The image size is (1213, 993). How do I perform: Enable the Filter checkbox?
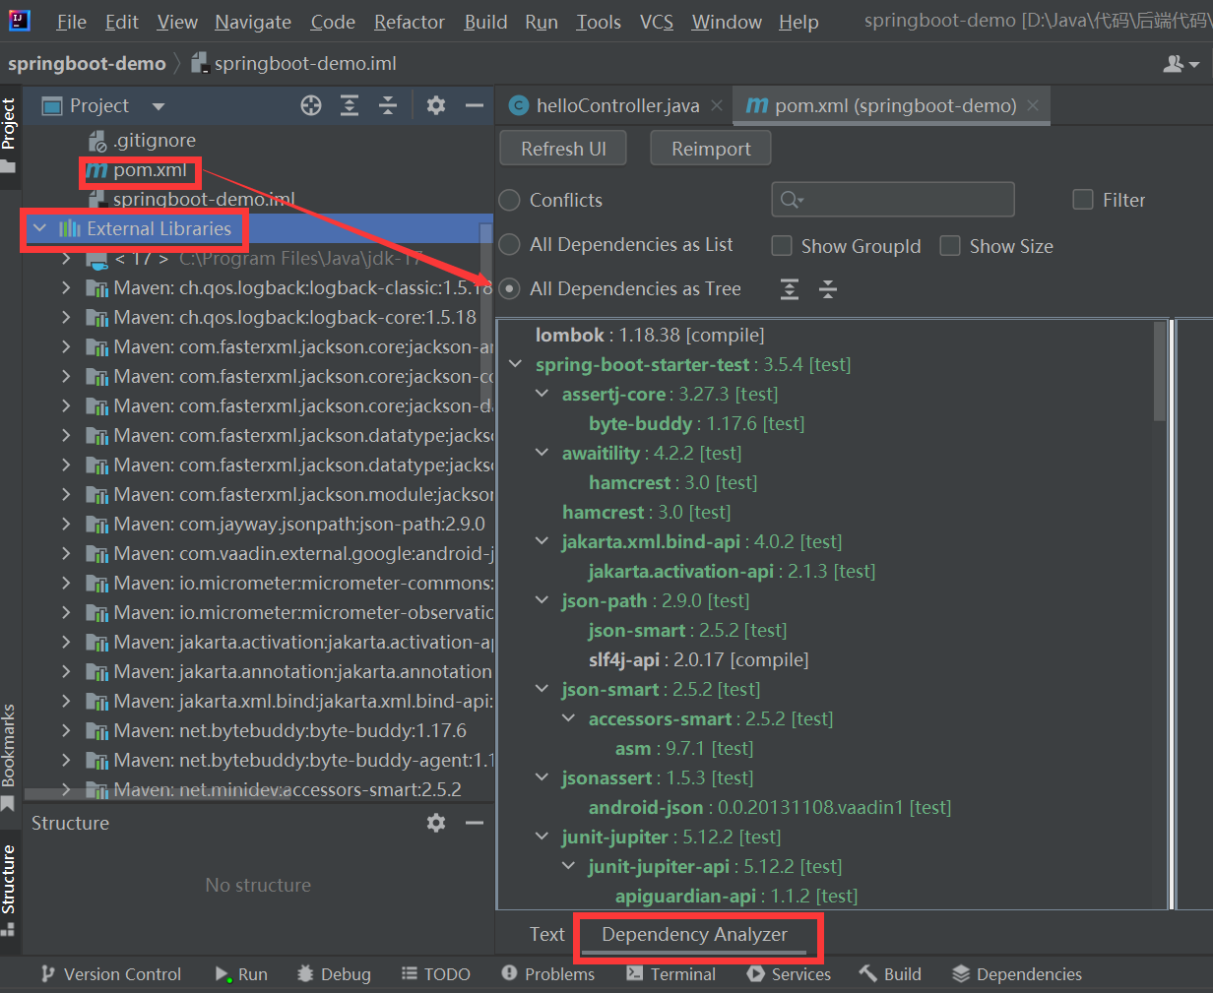click(1083, 200)
